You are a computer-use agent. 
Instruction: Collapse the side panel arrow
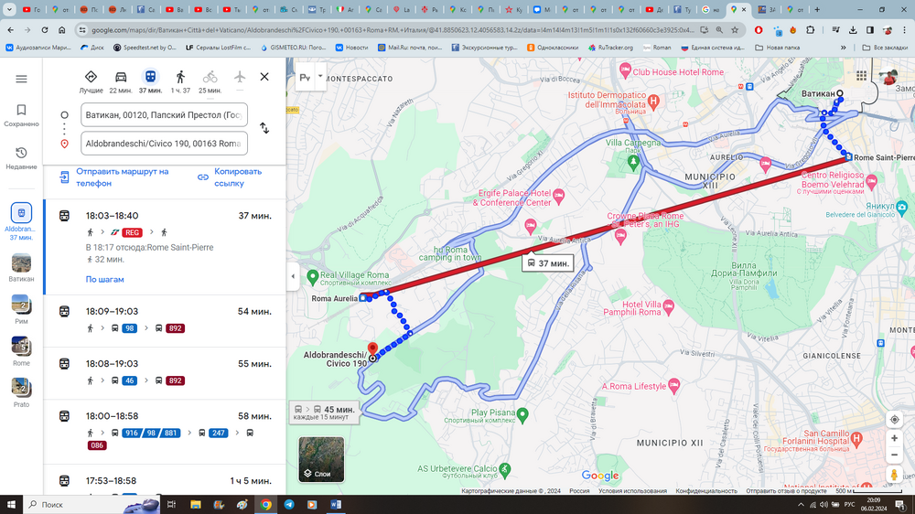pyautogui.click(x=293, y=276)
